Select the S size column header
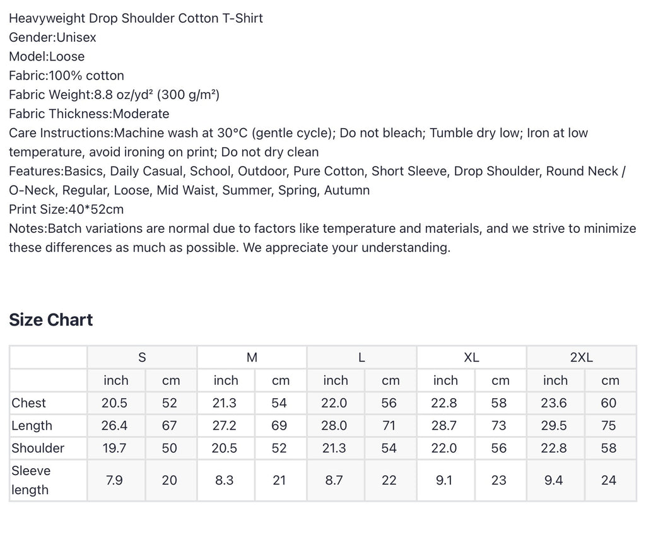Screen dimensions: 646x542 point(142,357)
